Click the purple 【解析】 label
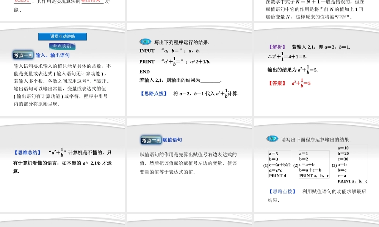 coord(277,47)
